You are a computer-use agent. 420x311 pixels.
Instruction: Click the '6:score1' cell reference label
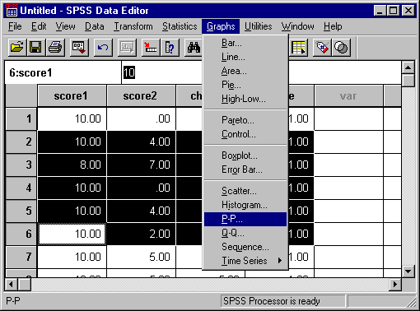coord(30,72)
